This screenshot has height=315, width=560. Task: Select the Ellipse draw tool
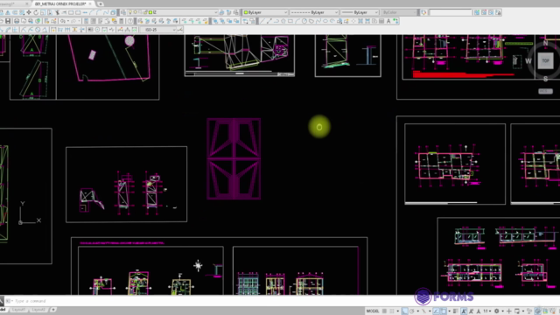[325, 21]
